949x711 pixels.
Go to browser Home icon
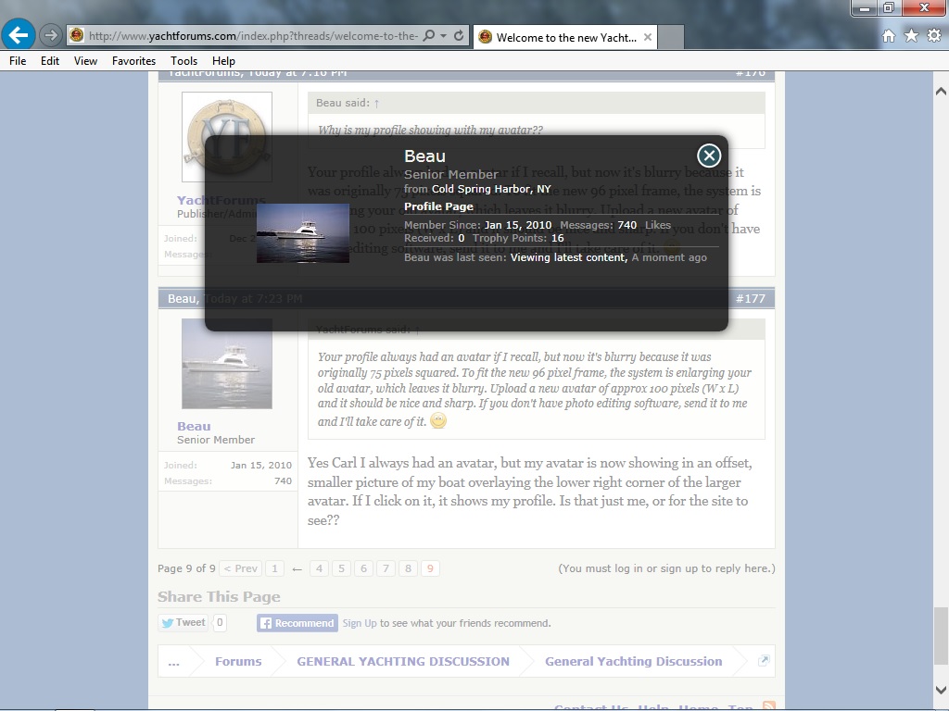pyautogui.click(x=889, y=36)
